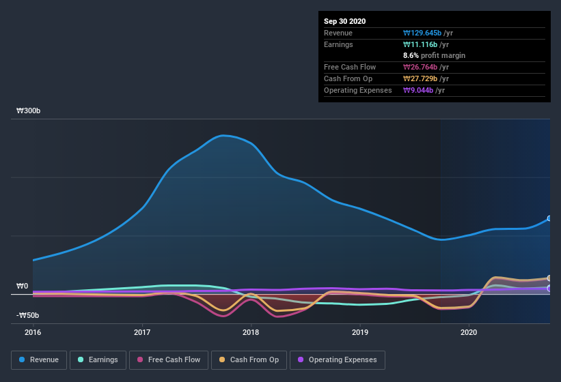Toggle the Revenue series legend button
Screen dimensions: 561x382
tap(39, 360)
